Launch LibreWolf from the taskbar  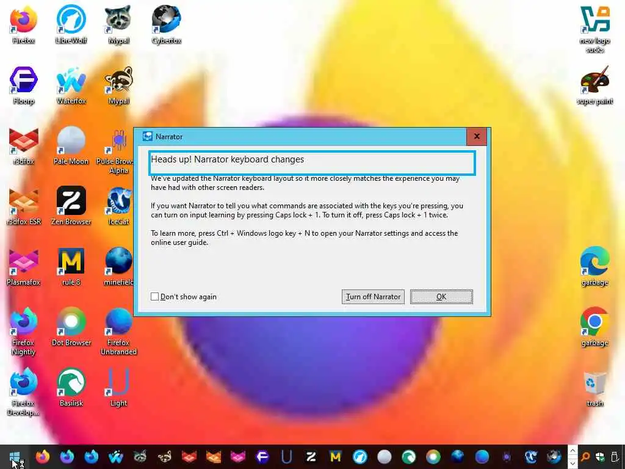(359, 457)
